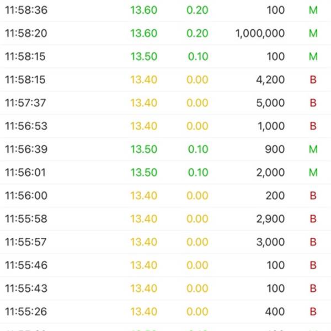Viewport: 331px width, 331px height.
Task: Tap the 11:55:46 trade entry
Action: tap(165, 265)
